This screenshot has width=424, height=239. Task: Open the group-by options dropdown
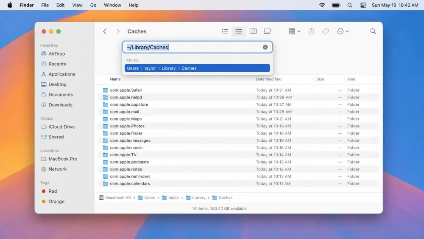pyautogui.click(x=295, y=31)
